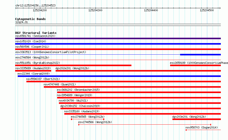Click red bar of nsv5511851 variant
228x140 pixels.
point(73,65)
